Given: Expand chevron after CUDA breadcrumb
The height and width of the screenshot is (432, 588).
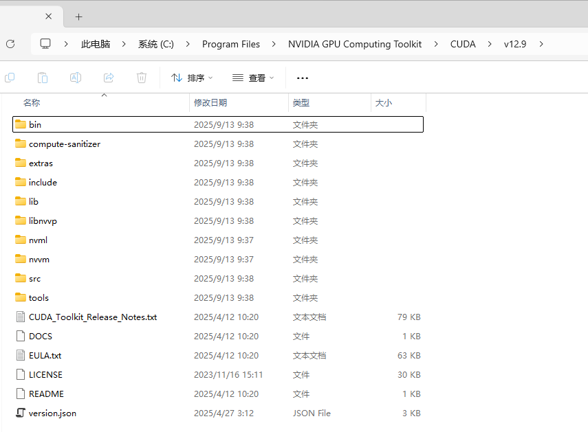Looking at the screenshot, I should tap(490, 44).
